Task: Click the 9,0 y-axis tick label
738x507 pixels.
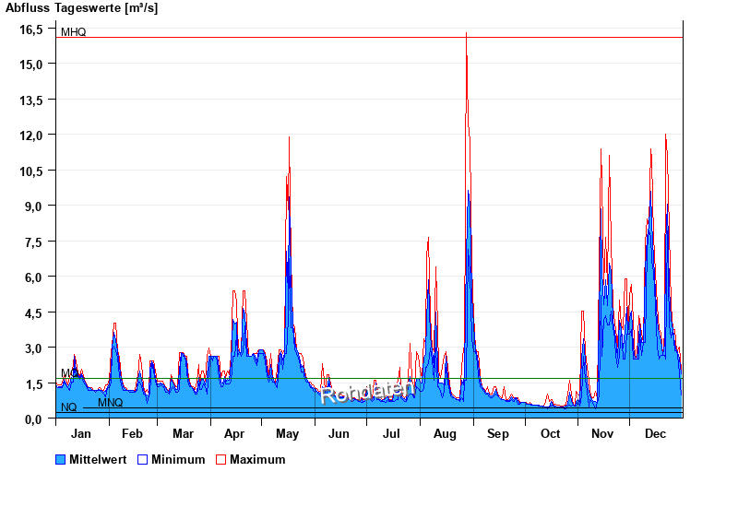Action: pos(35,206)
